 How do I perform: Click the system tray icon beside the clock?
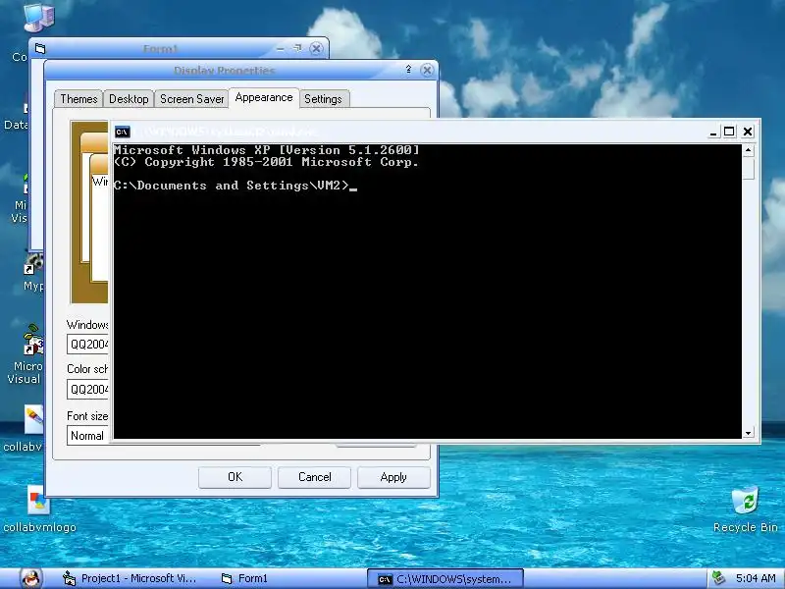click(718, 578)
